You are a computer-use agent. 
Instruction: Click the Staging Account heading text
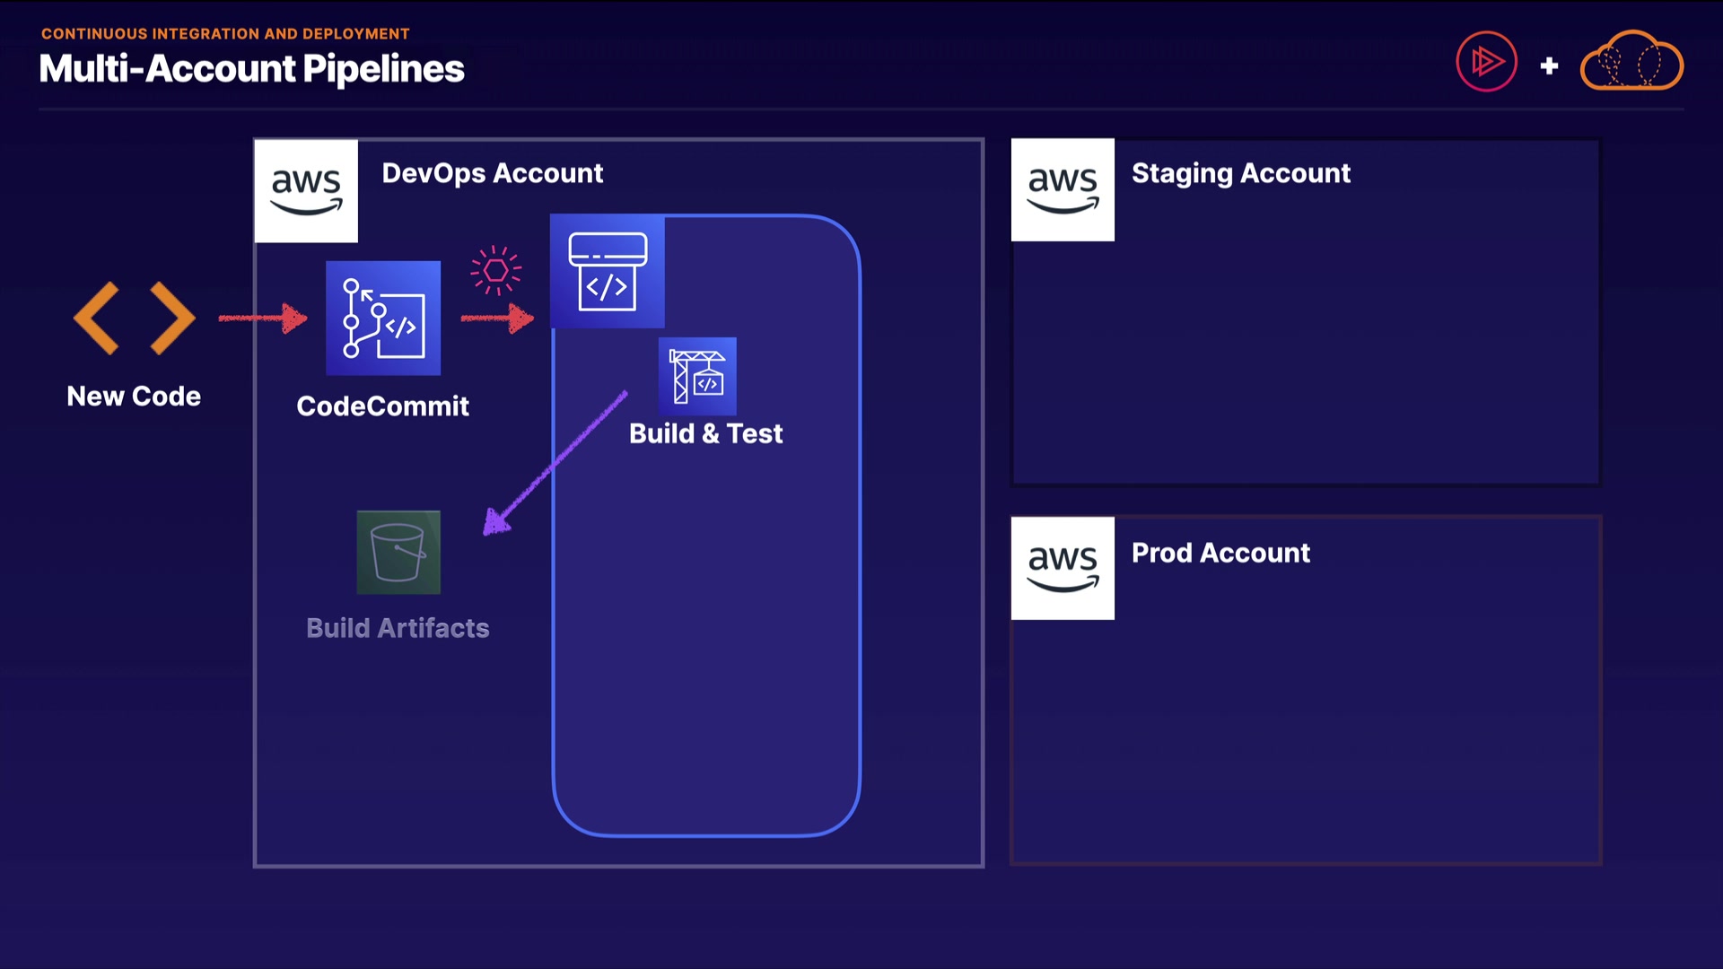[1240, 173]
